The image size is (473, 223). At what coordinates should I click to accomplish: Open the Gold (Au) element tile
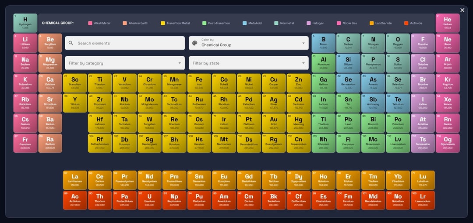274,123
